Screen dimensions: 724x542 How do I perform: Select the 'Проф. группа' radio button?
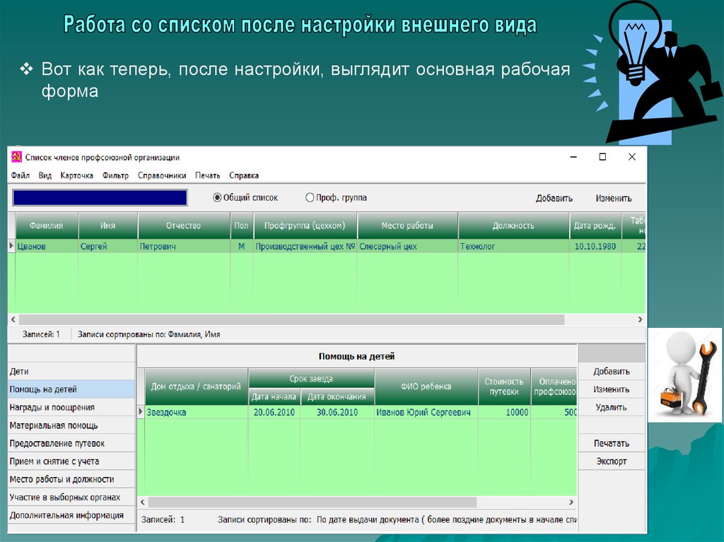point(310,198)
